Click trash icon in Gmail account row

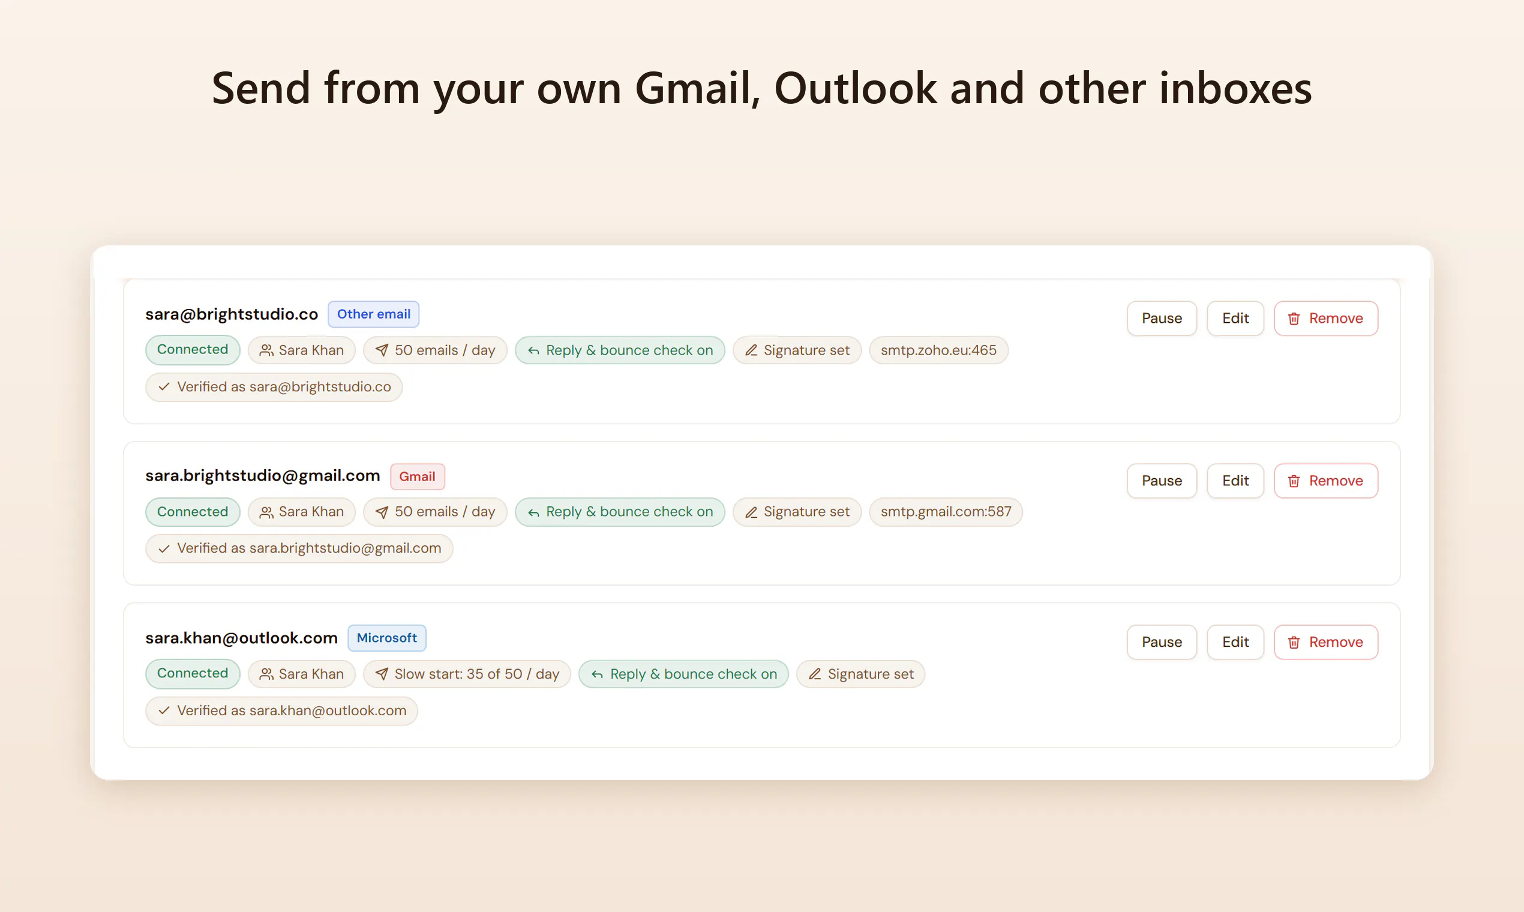click(1294, 481)
